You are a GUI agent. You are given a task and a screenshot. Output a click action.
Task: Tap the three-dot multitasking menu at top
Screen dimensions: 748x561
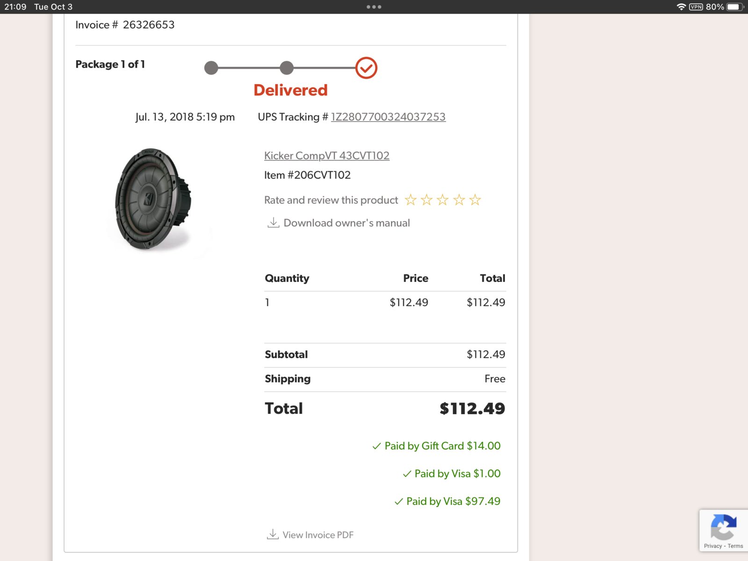point(374,7)
